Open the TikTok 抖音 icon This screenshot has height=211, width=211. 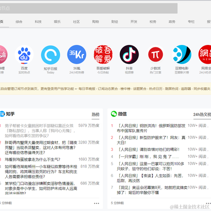[x=129, y=55]
